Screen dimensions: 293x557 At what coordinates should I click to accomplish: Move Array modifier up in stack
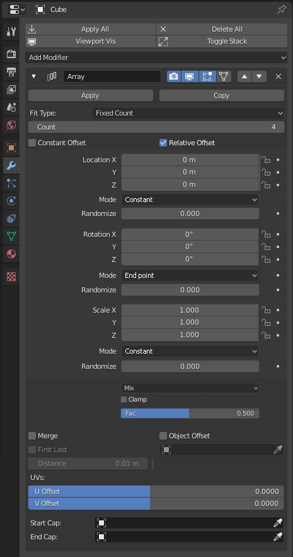(244, 76)
